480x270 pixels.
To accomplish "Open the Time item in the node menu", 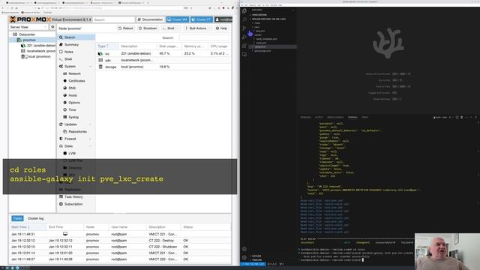I will [x=72, y=110].
